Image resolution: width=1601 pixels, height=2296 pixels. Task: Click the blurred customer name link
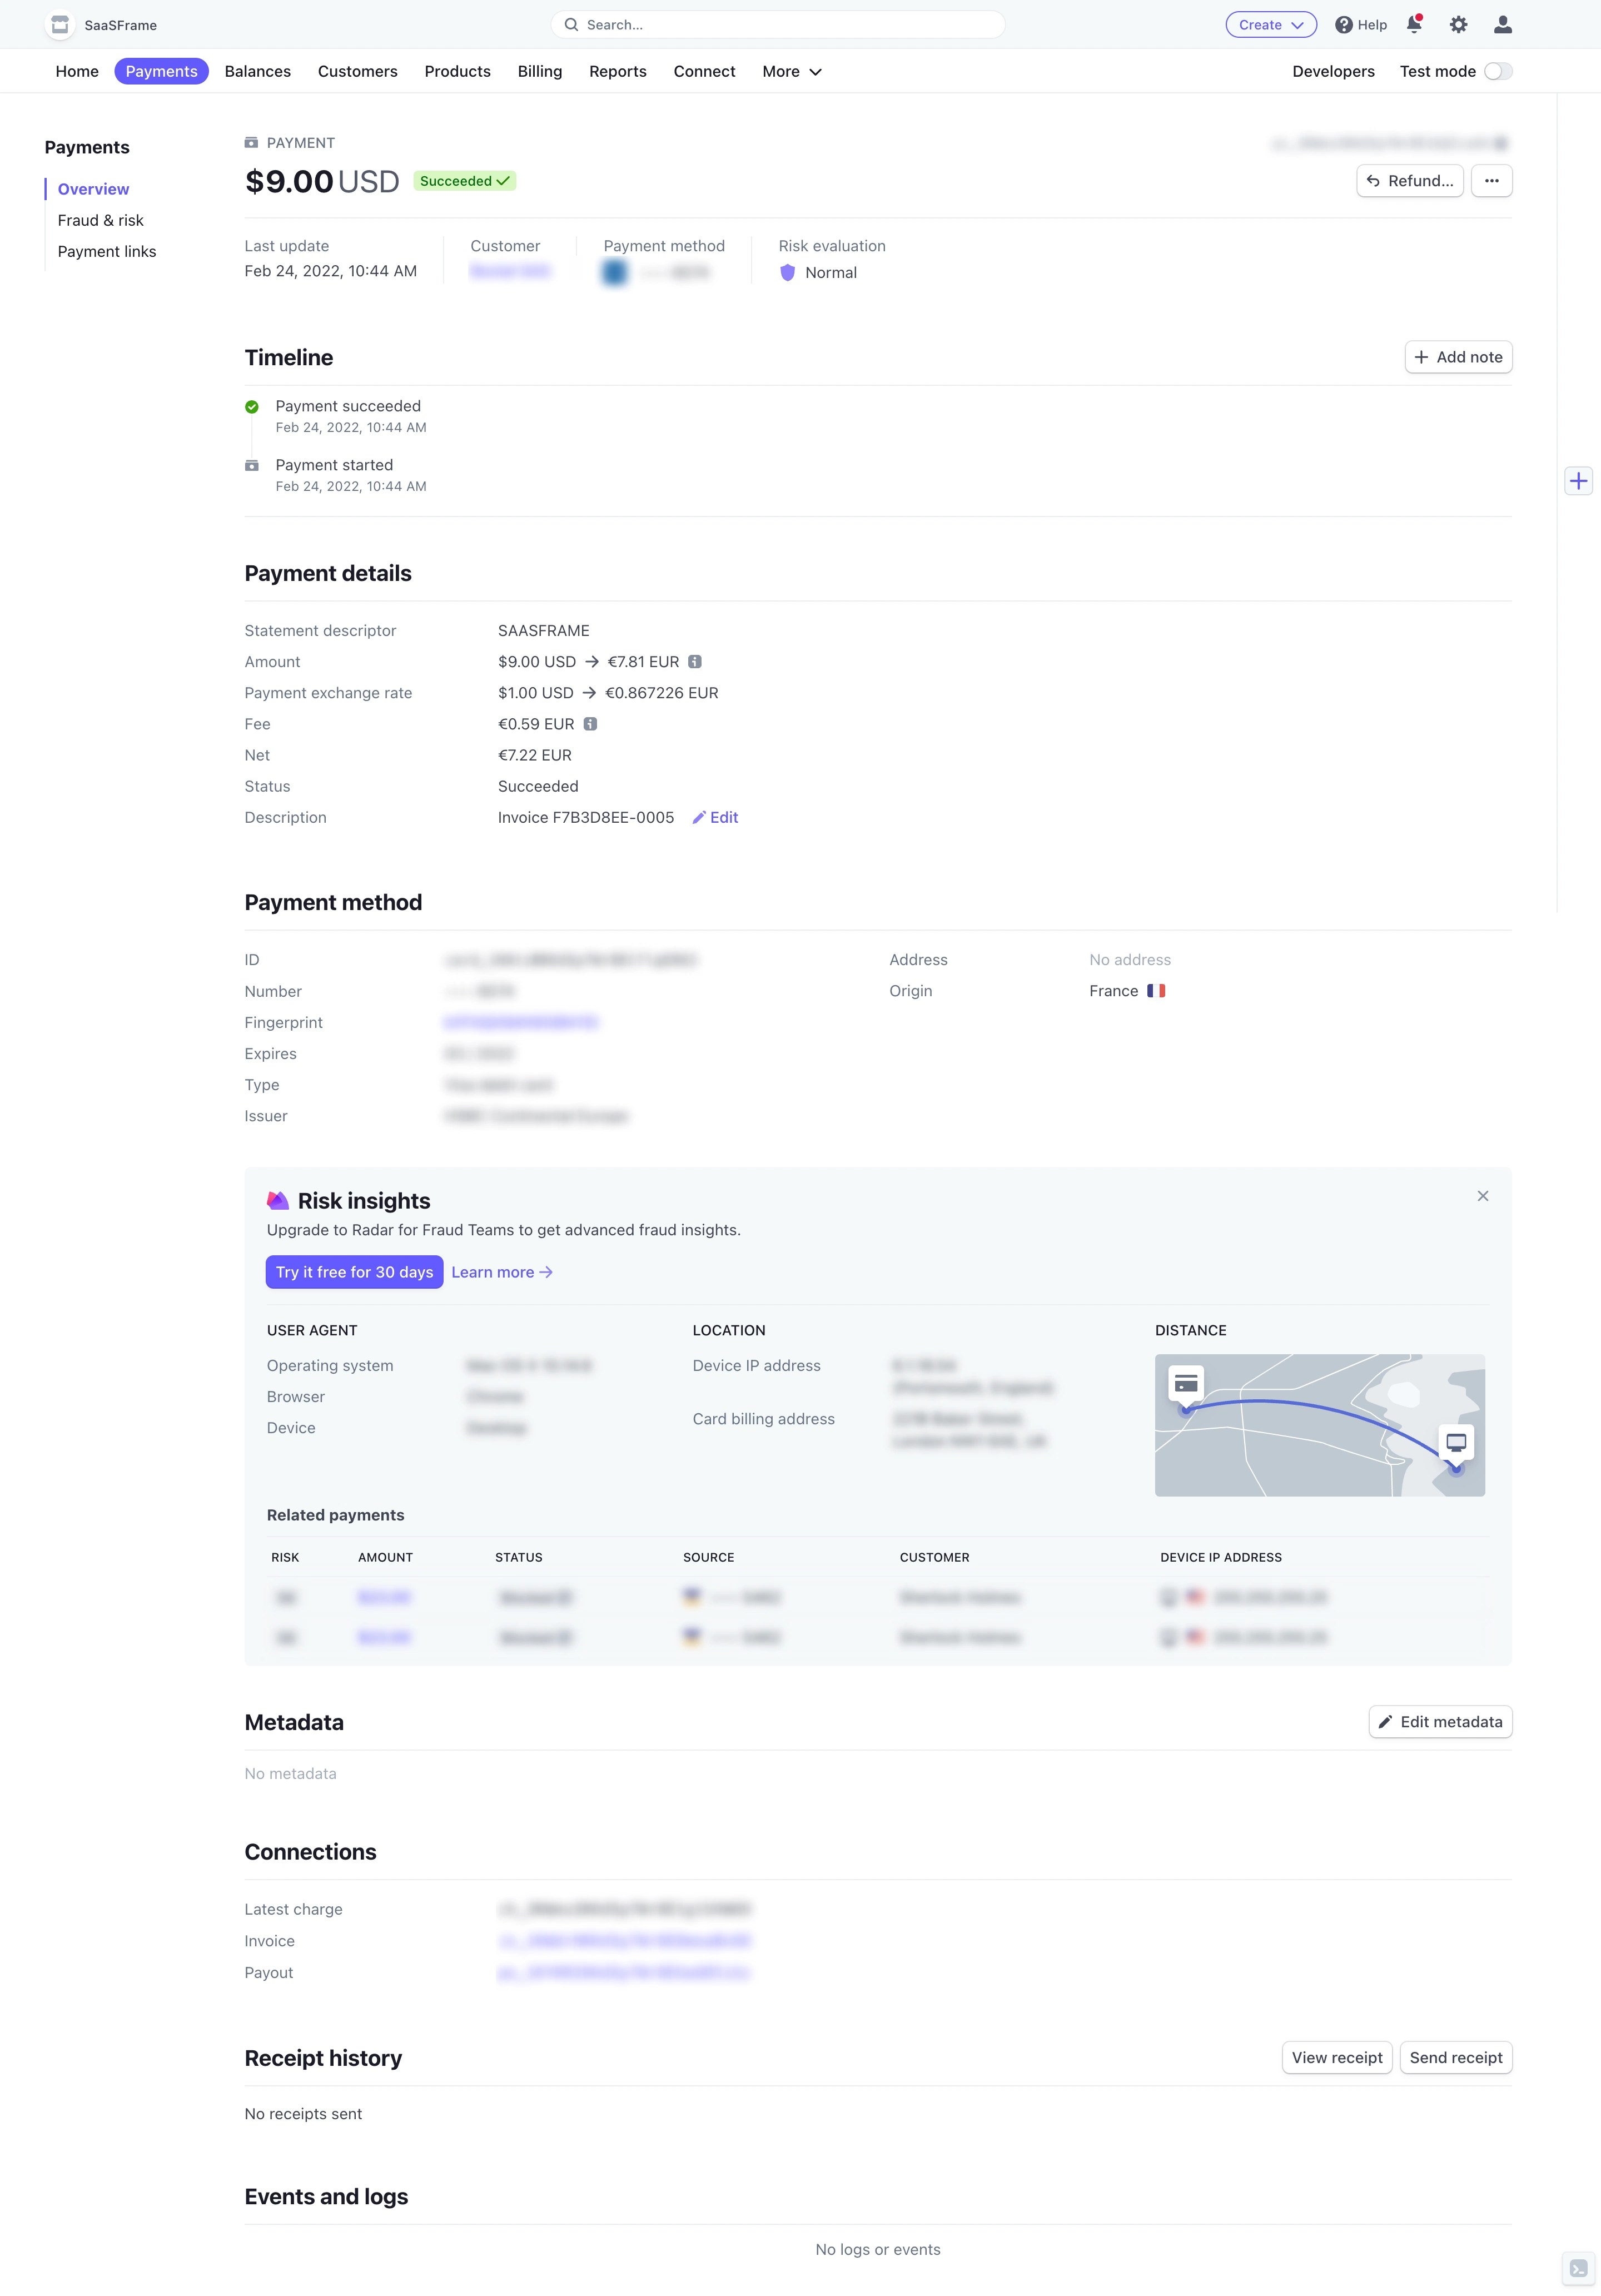(x=510, y=272)
